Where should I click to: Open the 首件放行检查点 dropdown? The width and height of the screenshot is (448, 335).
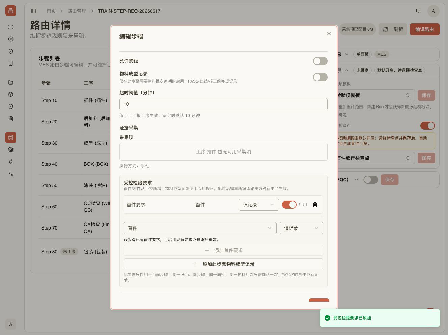[375, 158]
